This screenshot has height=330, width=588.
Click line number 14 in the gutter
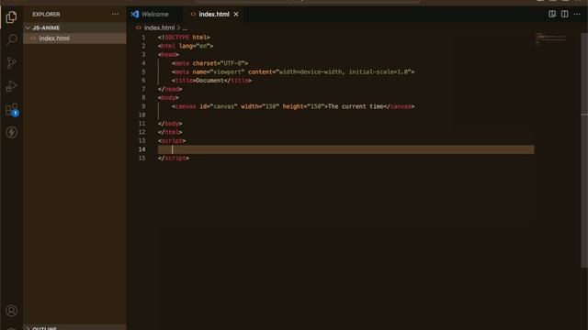click(141, 149)
